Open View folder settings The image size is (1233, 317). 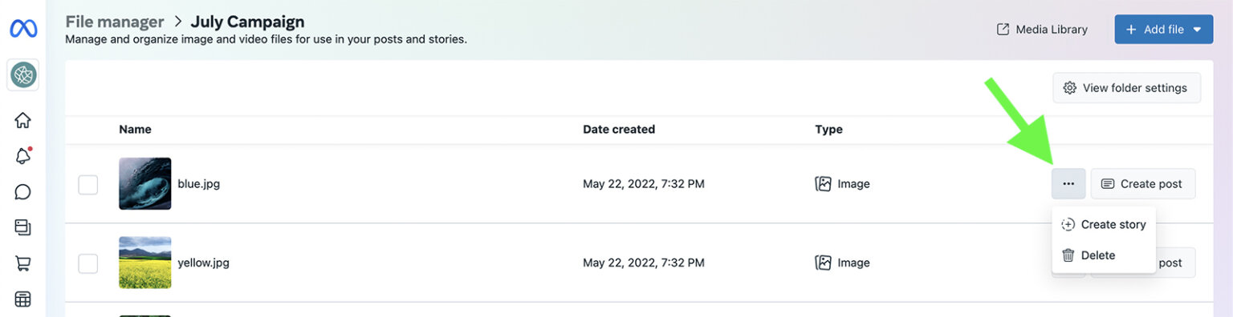click(x=1126, y=88)
